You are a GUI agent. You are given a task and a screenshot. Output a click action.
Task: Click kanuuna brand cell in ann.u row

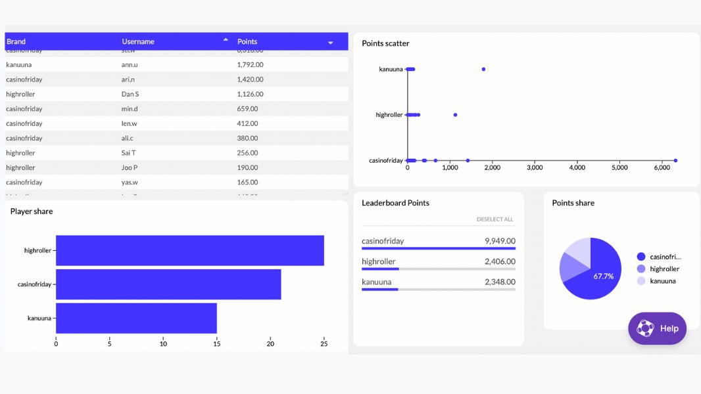[x=19, y=65]
